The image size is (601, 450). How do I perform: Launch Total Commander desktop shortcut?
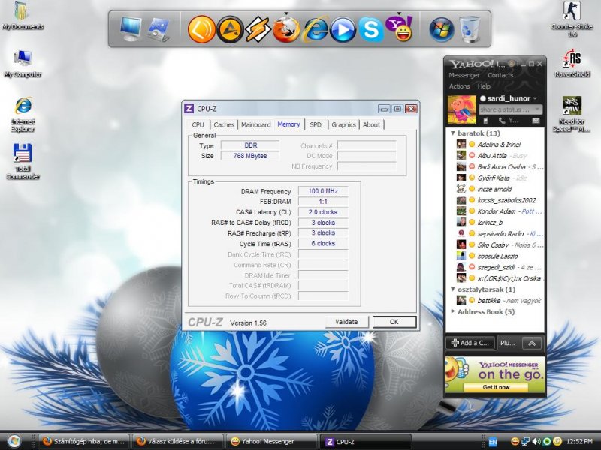[23, 162]
